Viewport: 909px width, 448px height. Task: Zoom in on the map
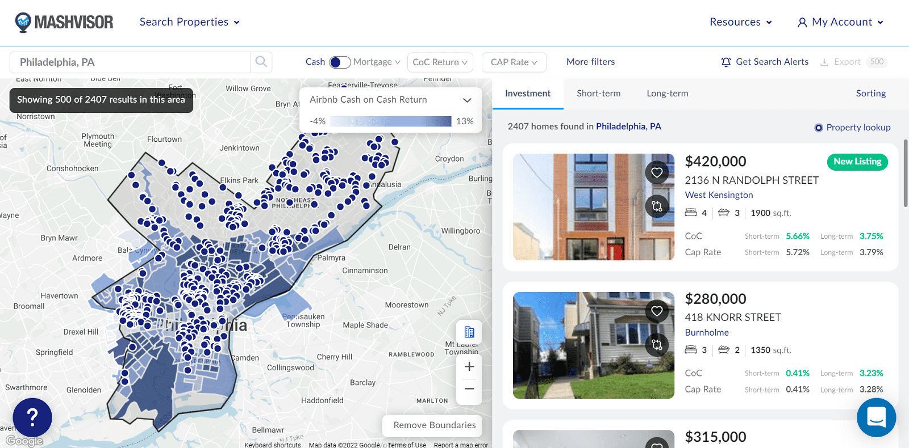pyautogui.click(x=469, y=367)
